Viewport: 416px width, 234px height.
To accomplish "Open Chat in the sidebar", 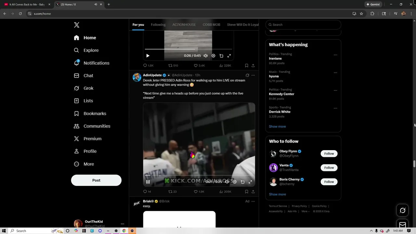I will (x=84, y=75).
